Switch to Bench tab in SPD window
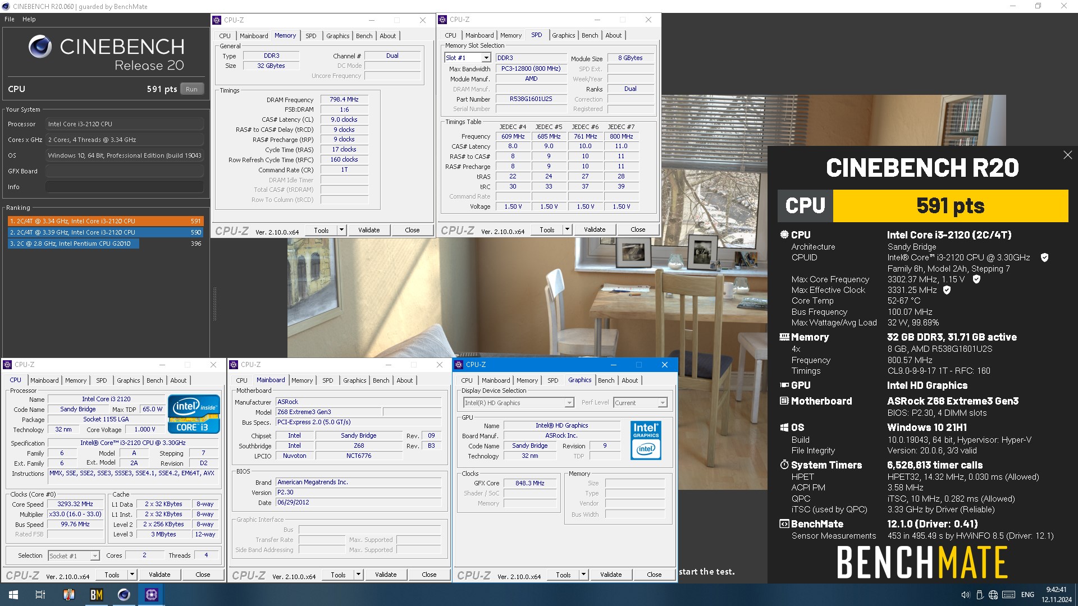Image resolution: width=1078 pixels, height=606 pixels. pyautogui.click(x=590, y=35)
